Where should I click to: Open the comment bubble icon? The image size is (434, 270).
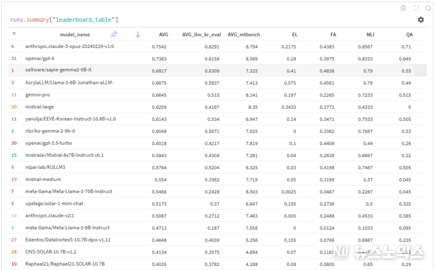pyautogui.click(x=428, y=8)
